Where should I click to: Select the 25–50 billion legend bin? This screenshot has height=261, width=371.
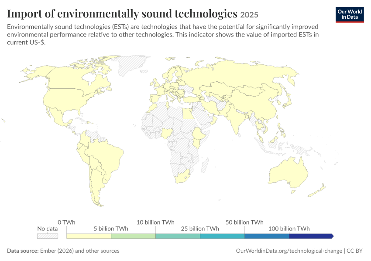(222, 236)
